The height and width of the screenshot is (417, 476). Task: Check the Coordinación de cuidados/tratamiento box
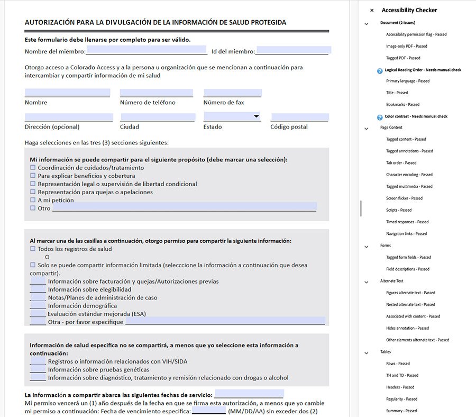point(33,168)
